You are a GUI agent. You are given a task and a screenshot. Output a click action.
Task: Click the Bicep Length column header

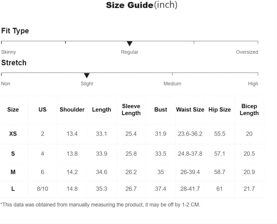pos(249,109)
